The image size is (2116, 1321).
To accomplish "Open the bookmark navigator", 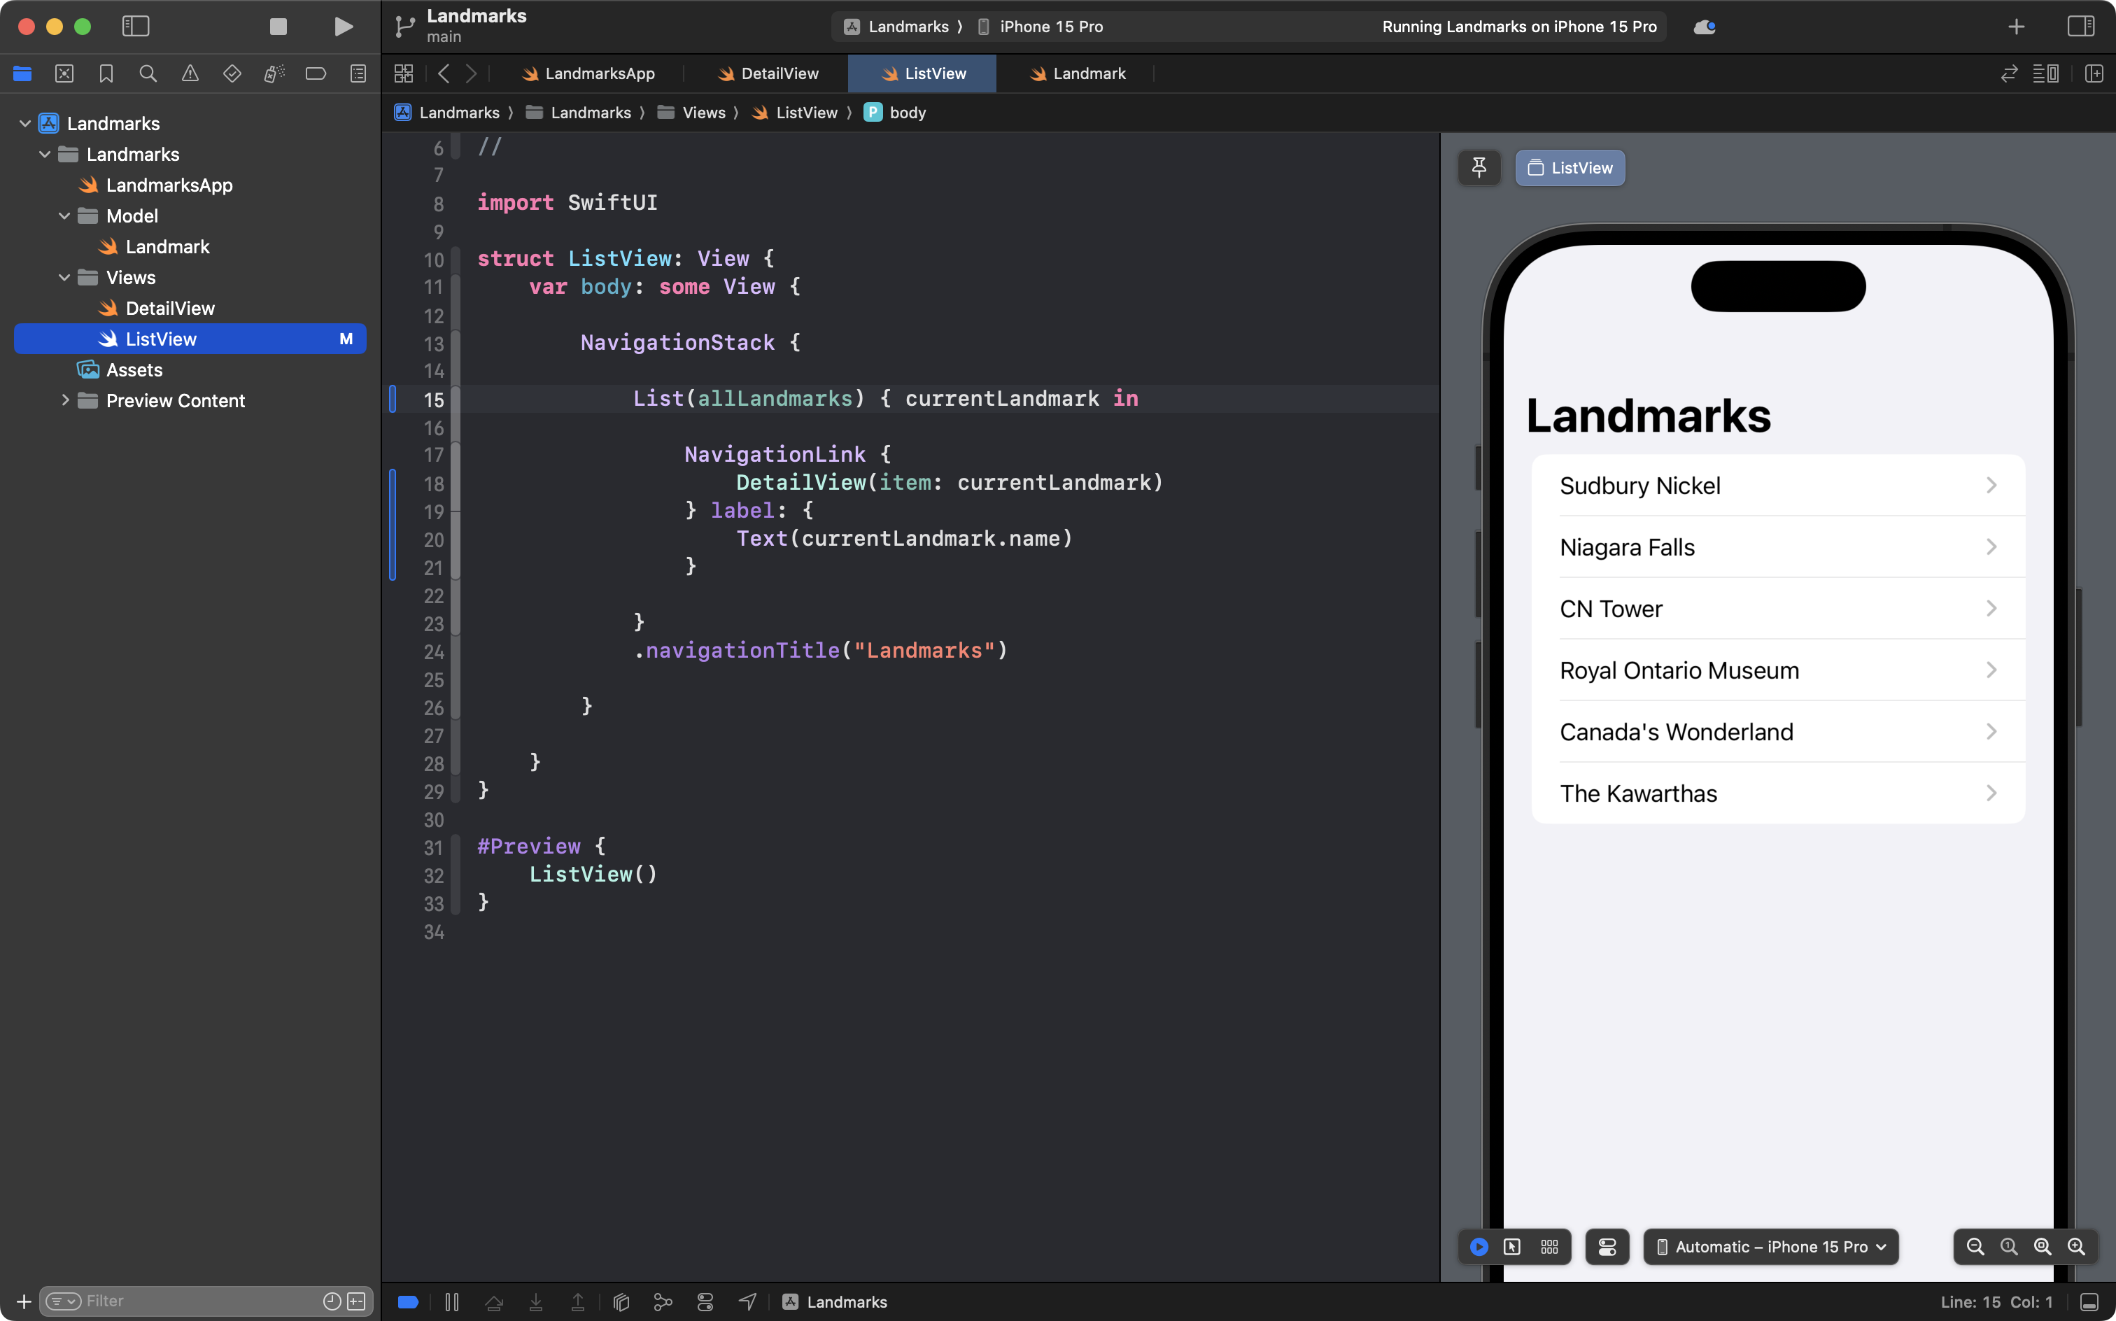I will 106,73.
